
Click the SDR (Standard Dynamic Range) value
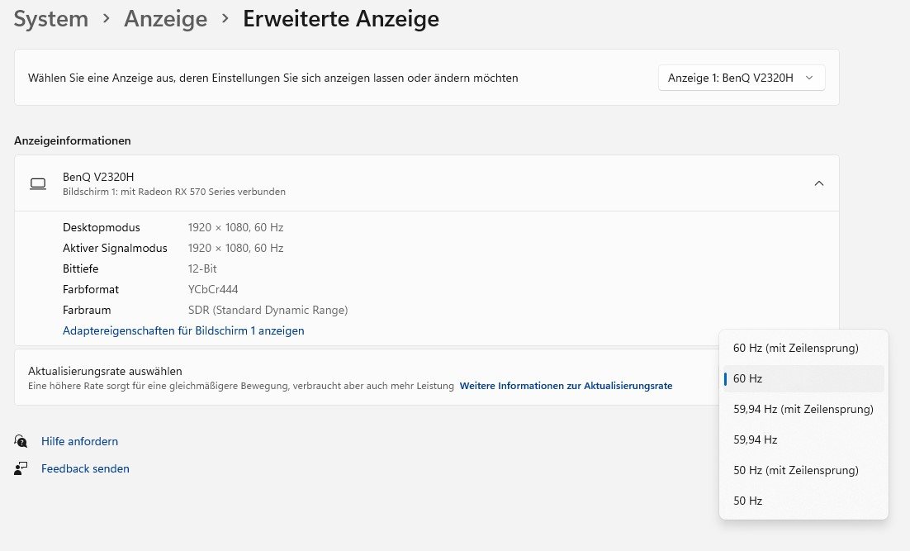(x=268, y=310)
